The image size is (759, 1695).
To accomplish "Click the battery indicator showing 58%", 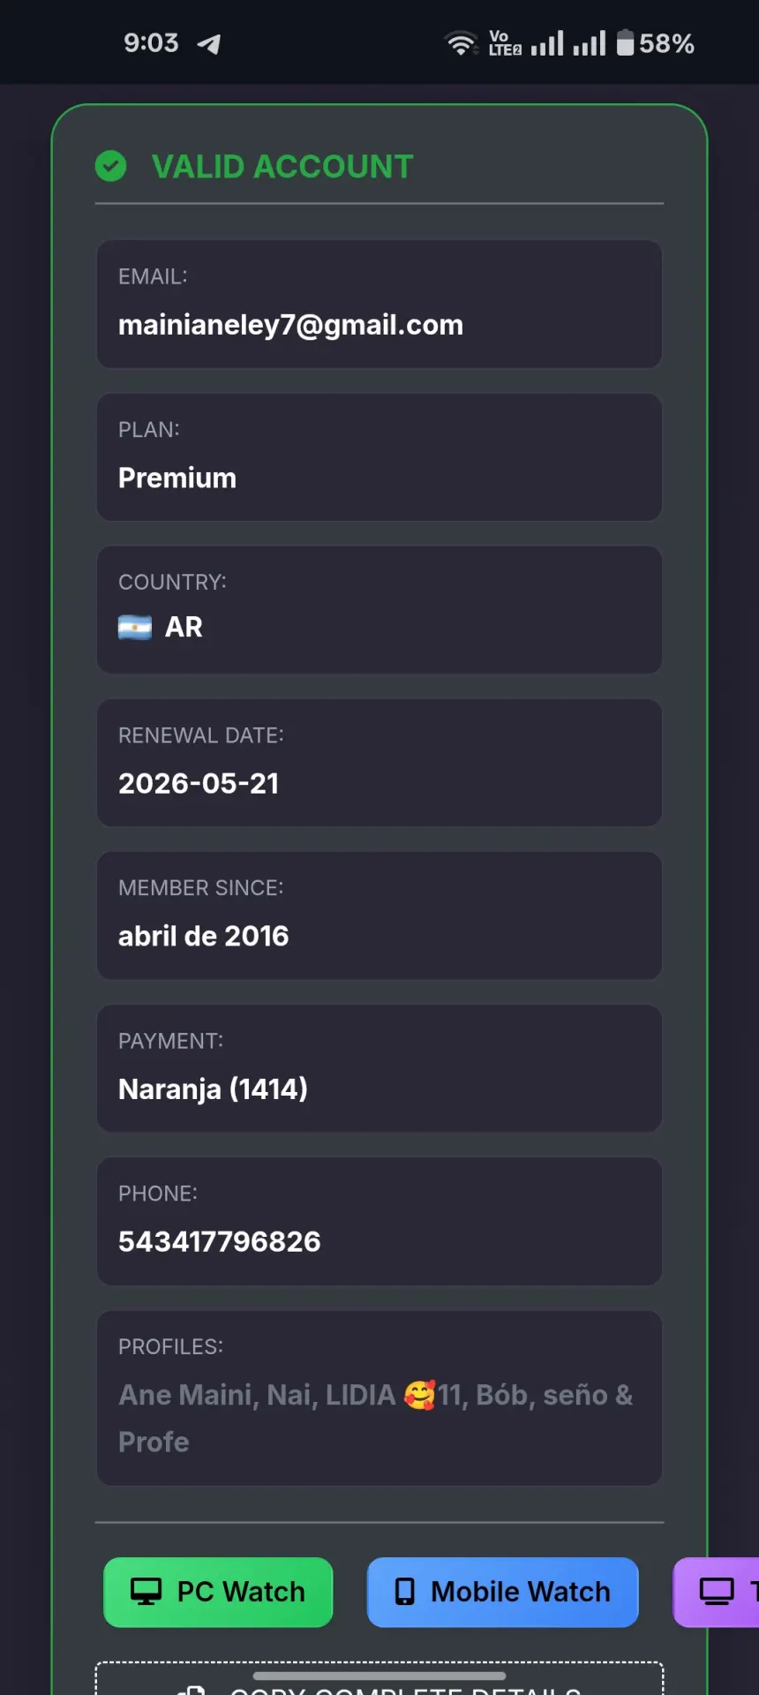I will pos(655,43).
